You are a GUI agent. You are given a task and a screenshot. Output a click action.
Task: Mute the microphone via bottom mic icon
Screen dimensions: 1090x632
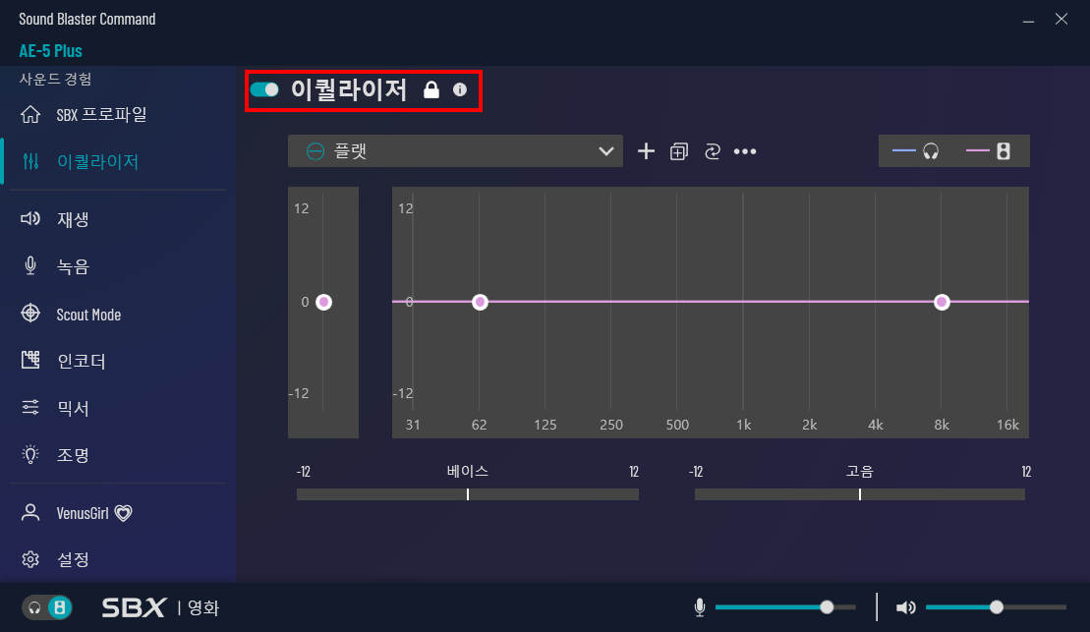tap(700, 607)
